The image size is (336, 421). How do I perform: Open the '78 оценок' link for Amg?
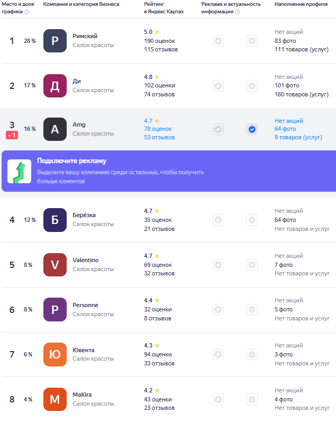[158, 129]
